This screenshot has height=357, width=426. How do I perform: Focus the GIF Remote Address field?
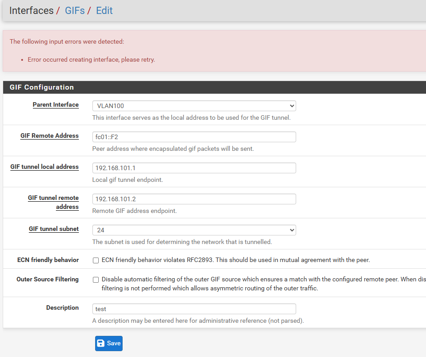pos(194,137)
